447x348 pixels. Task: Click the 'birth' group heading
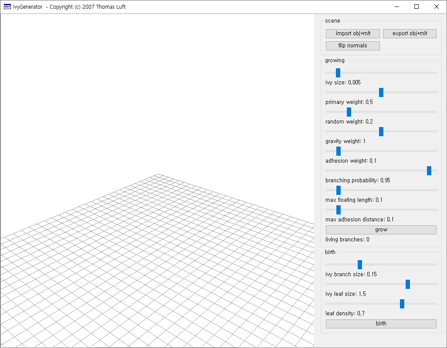[330, 252]
